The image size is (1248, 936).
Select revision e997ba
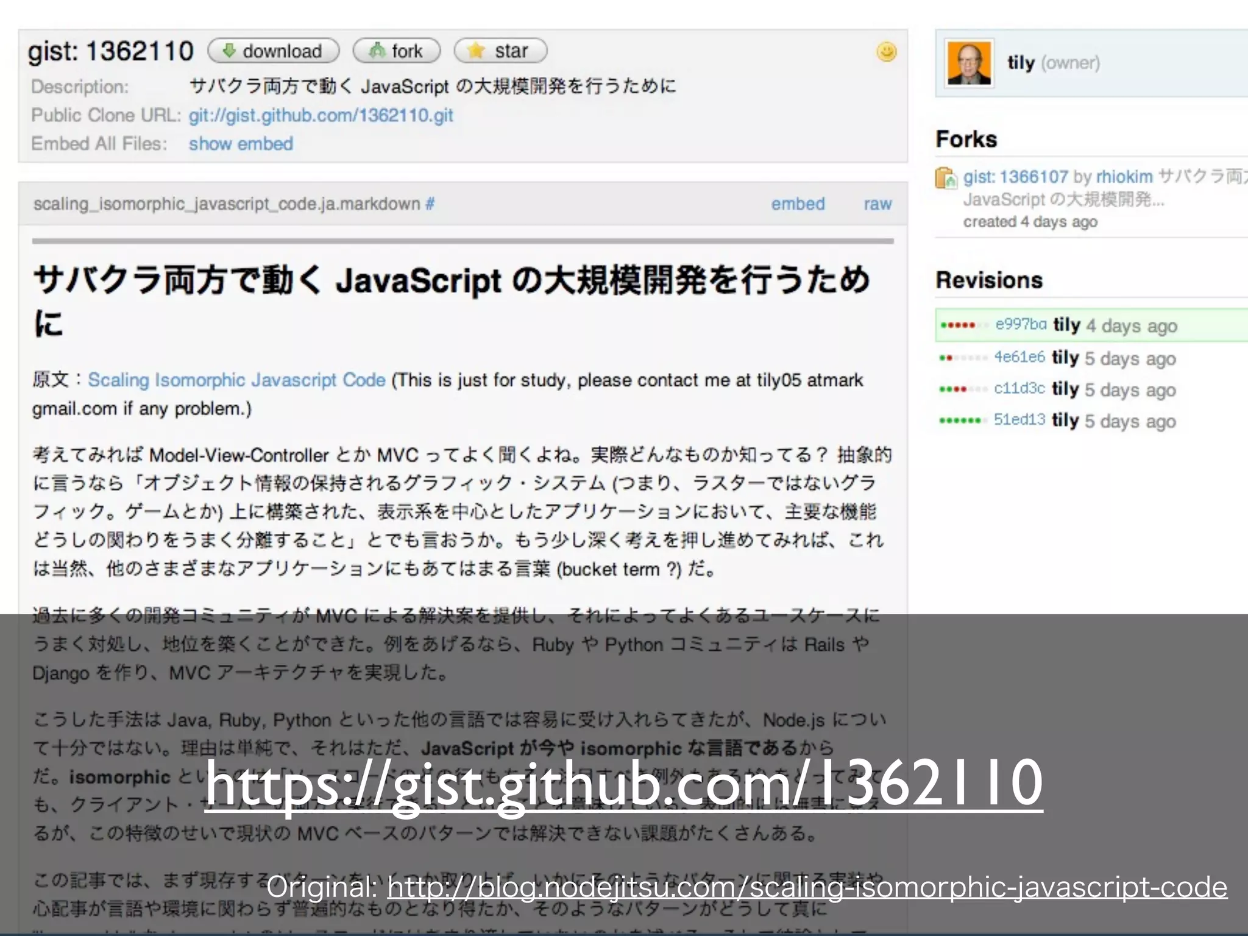[x=1021, y=324]
